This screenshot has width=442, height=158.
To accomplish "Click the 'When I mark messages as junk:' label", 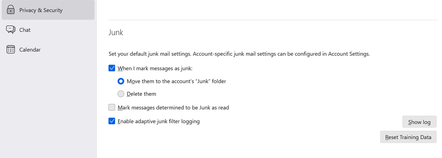I will point(155,68).
